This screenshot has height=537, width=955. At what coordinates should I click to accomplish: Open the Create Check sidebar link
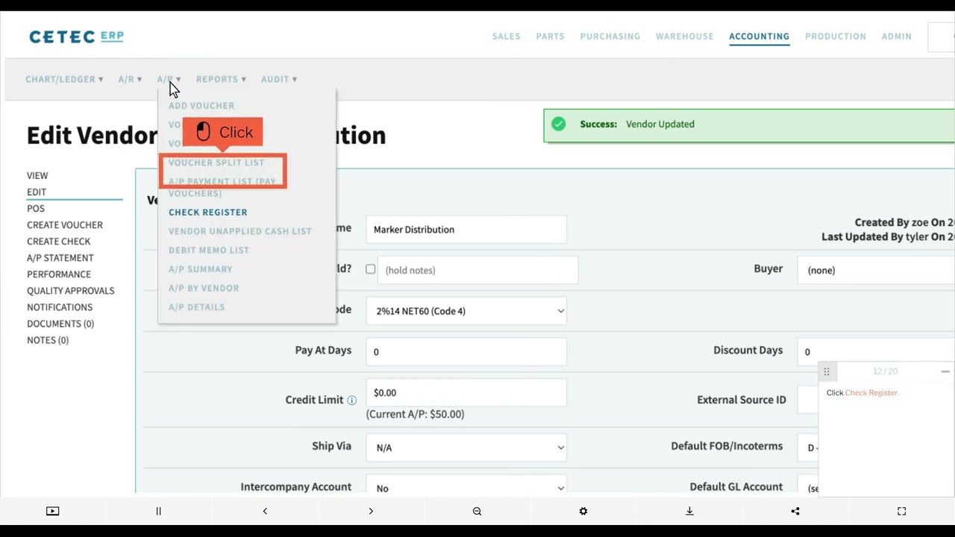point(59,242)
